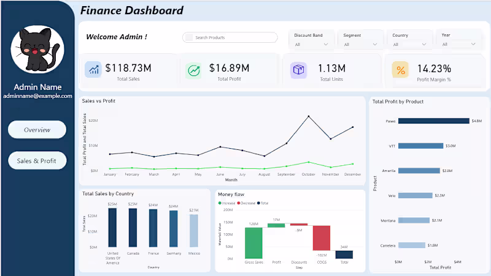Click the September label on month axis
Image resolution: width=491 pixels, height=276 pixels.
286,174
